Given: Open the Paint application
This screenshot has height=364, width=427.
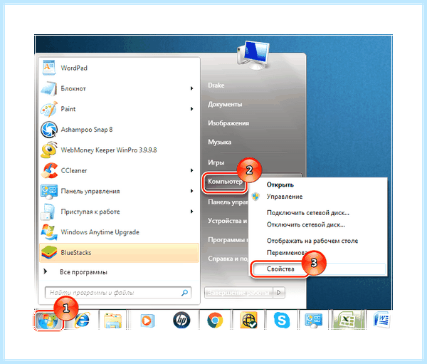Looking at the screenshot, I should (x=119, y=109).
